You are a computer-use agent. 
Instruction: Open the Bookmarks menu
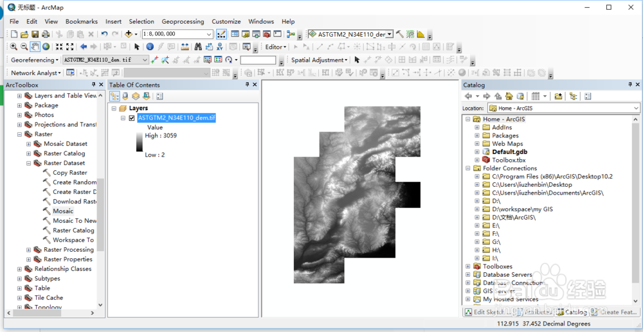click(x=82, y=21)
